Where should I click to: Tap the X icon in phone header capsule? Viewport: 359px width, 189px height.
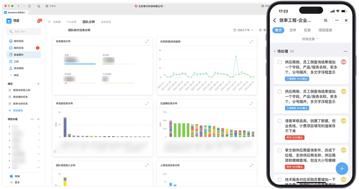(x=346, y=21)
